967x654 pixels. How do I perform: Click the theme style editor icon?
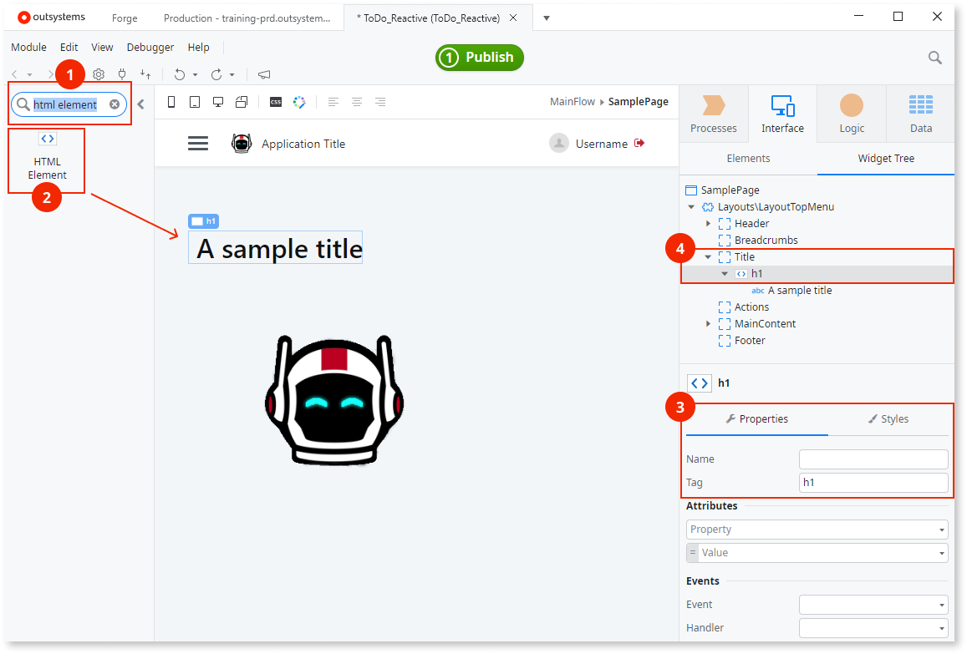(299, 101)
